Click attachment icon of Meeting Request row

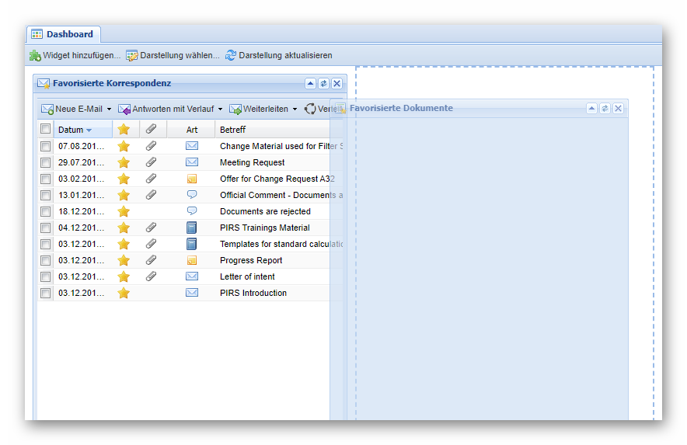tap(152, 162)
